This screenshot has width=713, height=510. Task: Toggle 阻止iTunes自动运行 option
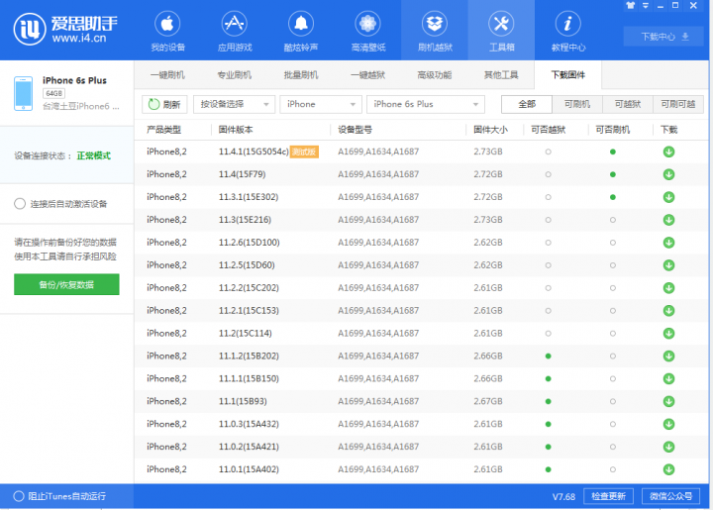(19, 496)
